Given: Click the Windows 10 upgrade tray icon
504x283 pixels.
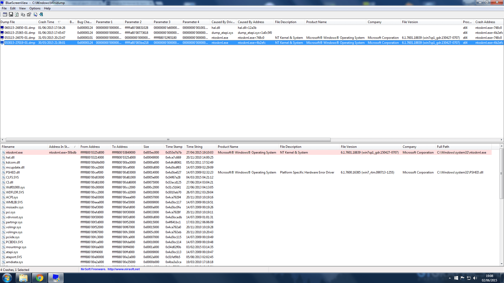Looking at the screenshot, I should pos(456,278).
